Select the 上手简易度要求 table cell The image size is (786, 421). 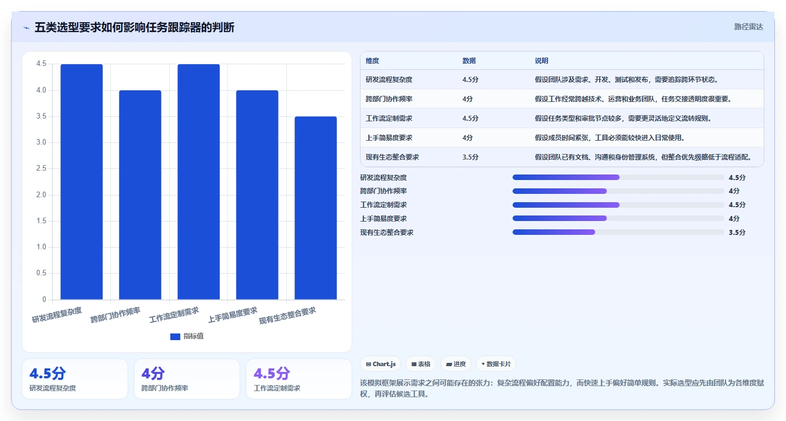pos(389,138)
